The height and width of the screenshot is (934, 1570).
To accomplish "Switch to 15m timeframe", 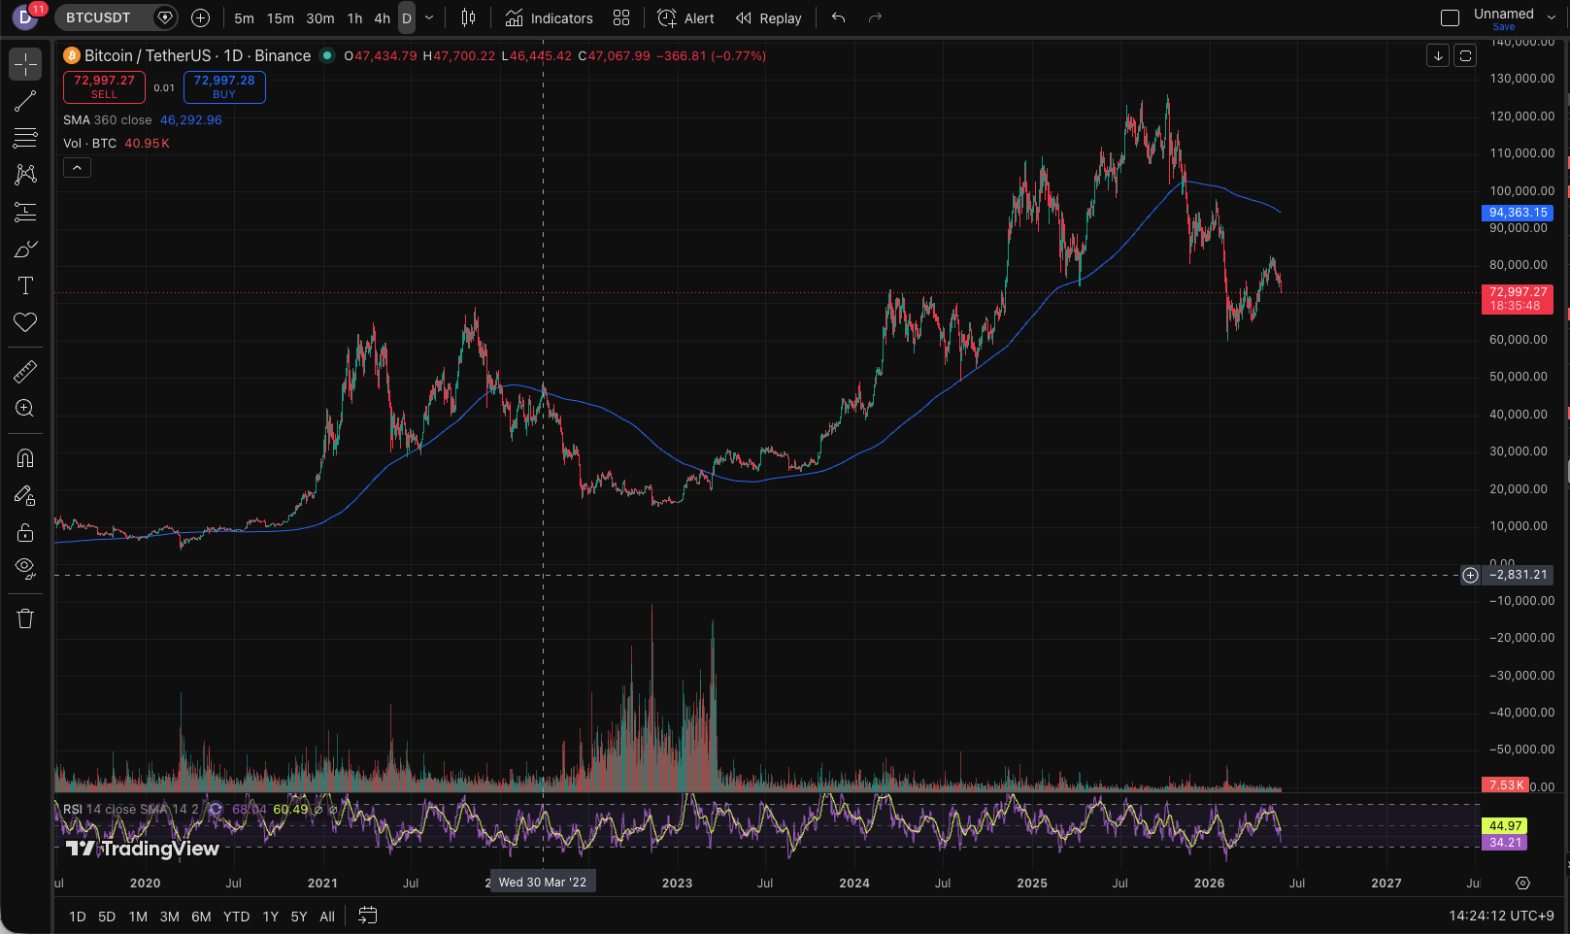I will (x=281, y=18).
